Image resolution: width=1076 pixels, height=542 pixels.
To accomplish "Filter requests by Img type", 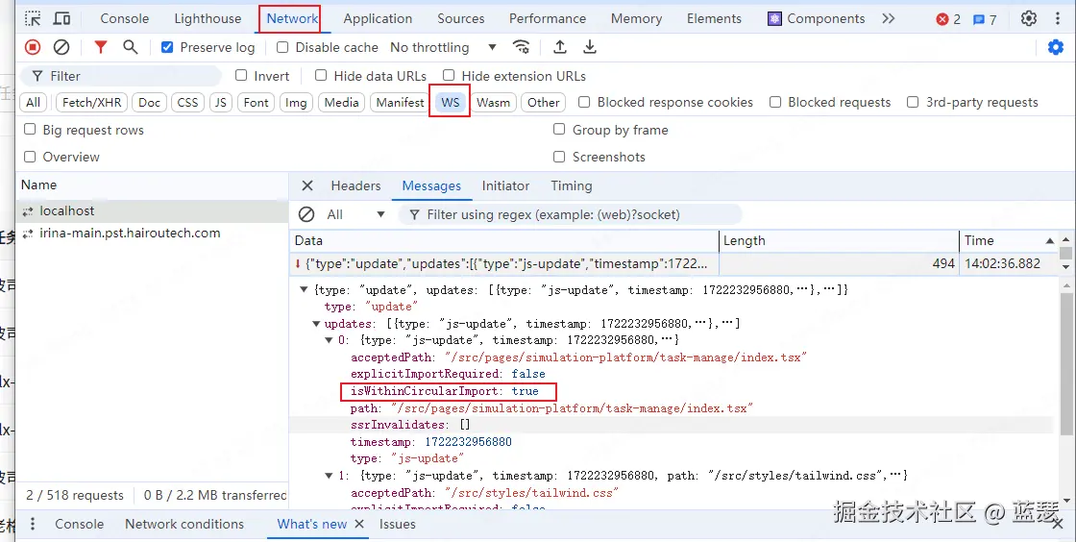I will coord(296,102).
